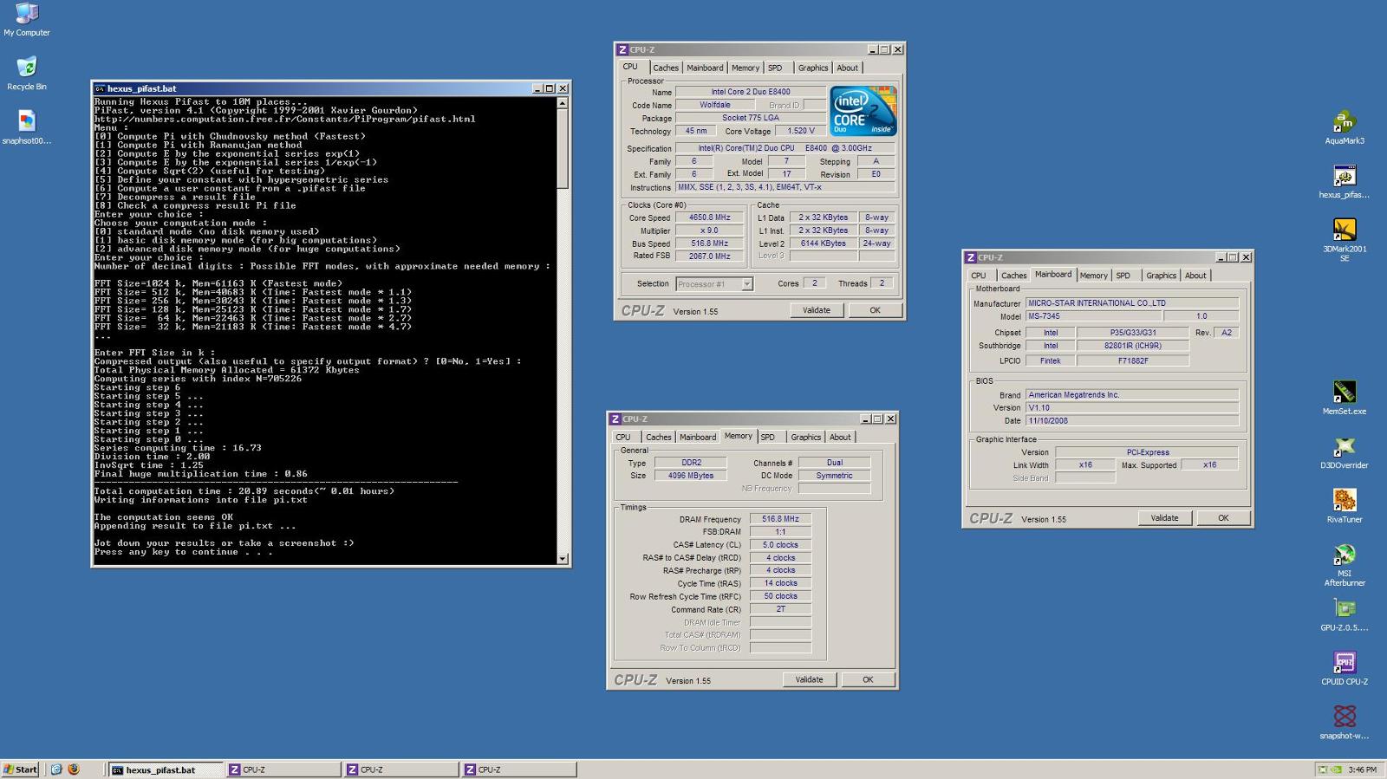Click the MS-7345 model field
The height and width of the screenshot is (779, 1387).
pyautogui.click(x=1095, y=316)
